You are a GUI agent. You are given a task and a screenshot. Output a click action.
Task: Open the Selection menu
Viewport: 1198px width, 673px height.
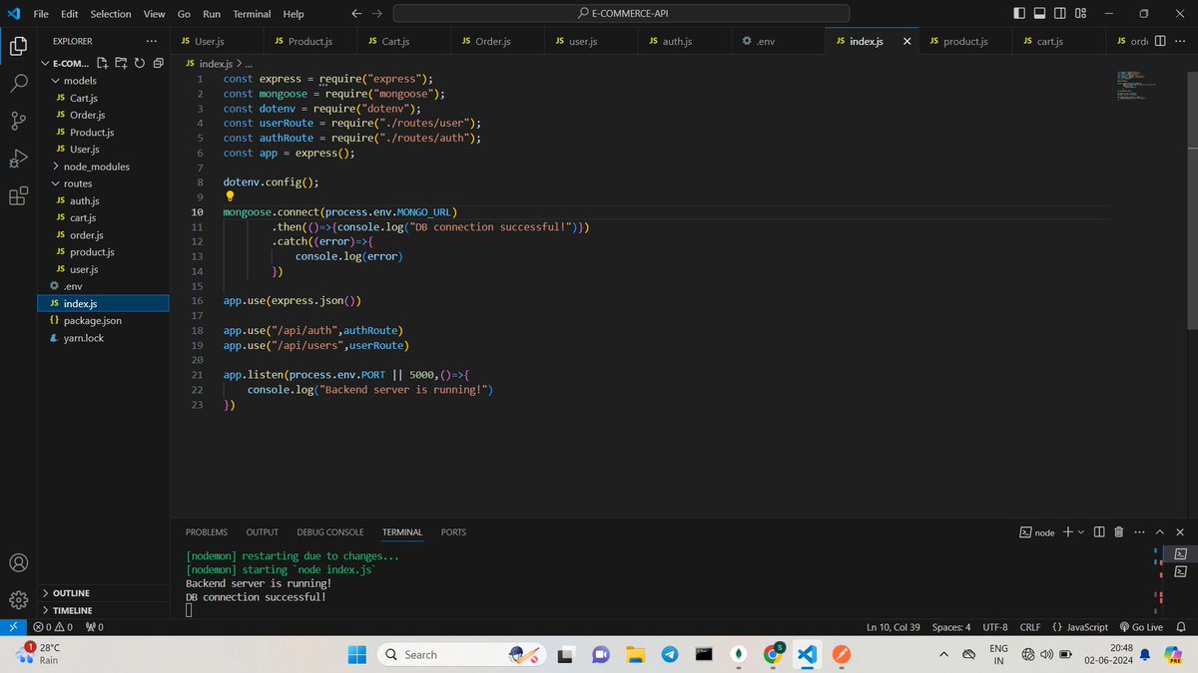click(111, 14)
